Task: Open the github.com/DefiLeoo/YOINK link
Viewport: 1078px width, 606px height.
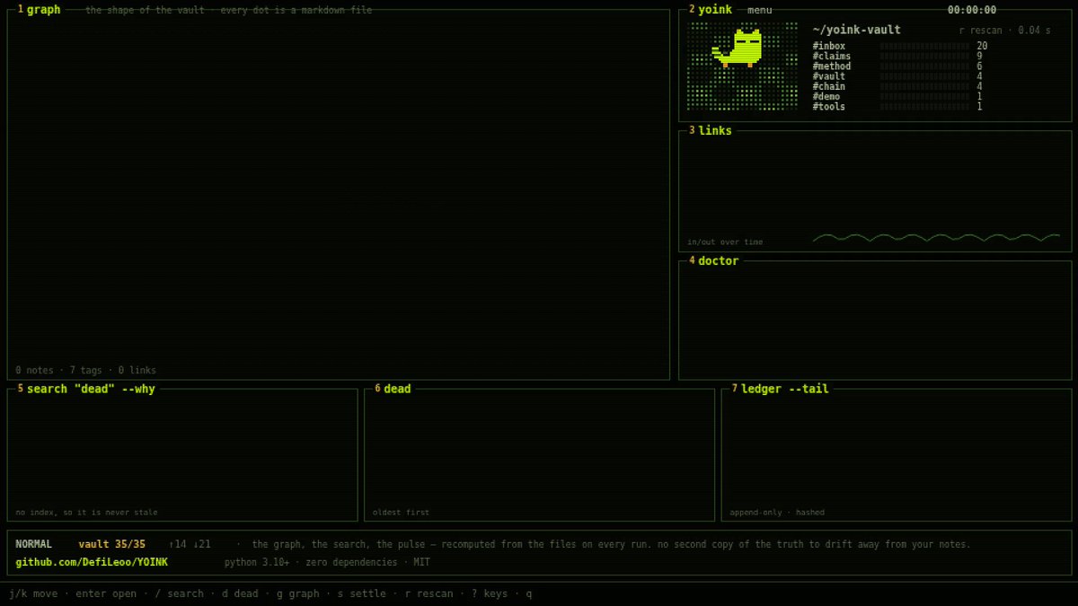Action: point(92,562)
